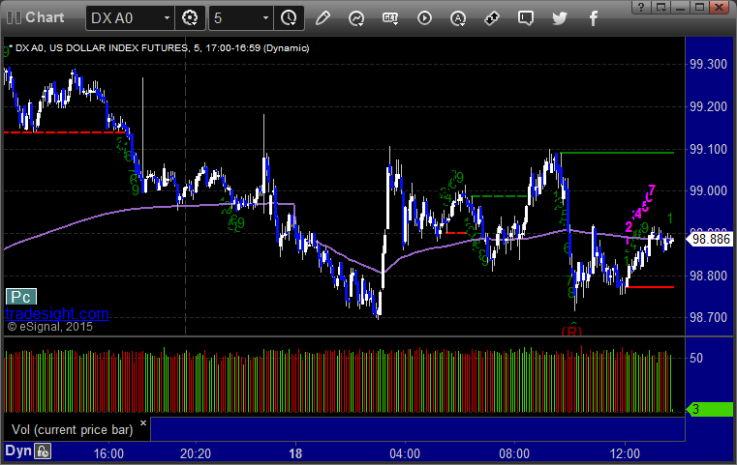Expand the interval dropdown showing 5
737x465 pixels.
(240, 18)
